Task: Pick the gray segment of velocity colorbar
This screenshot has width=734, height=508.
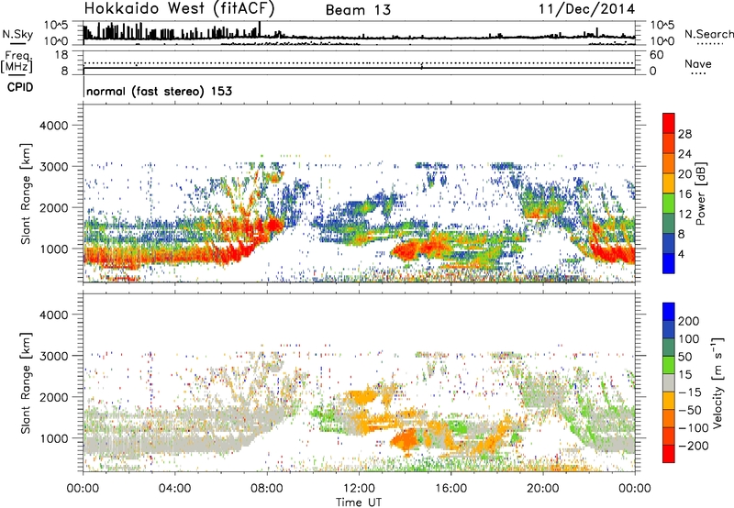Action: point(669,382)
